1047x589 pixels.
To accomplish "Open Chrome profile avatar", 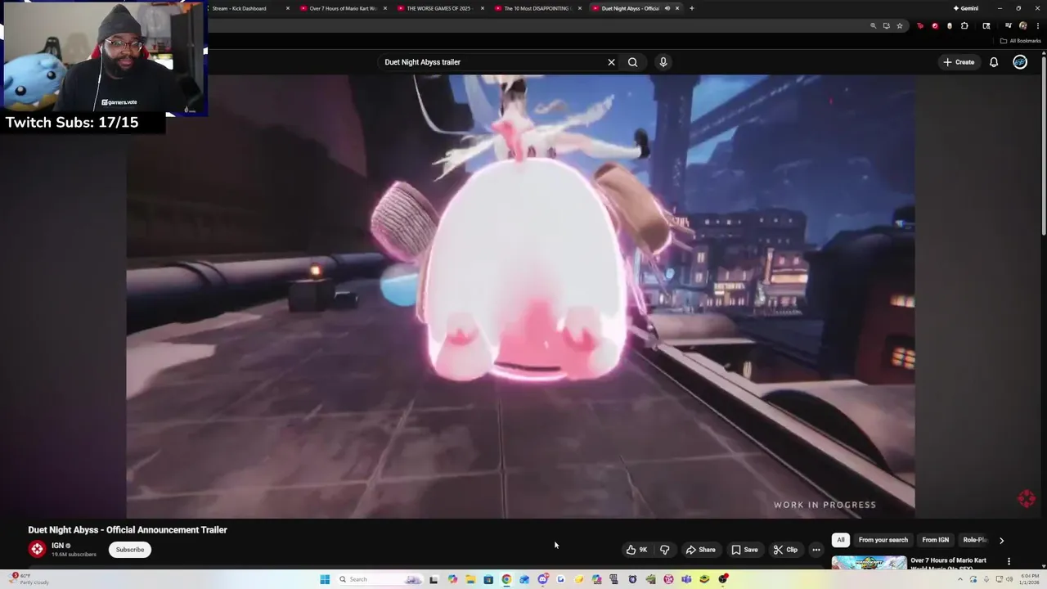I will 1022,25.
